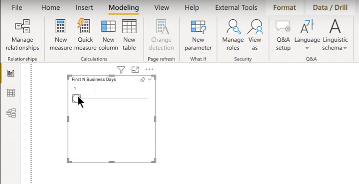
Task: Open Manage roles
Action: pos(233,35)
